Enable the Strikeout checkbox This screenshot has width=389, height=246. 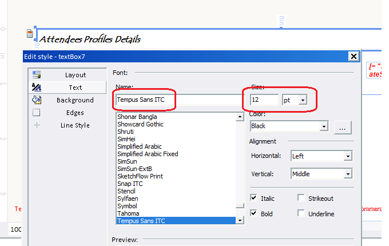point(301,197)
